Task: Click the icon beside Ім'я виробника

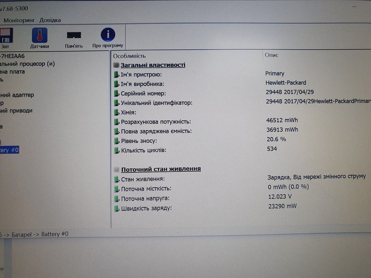Action: pos(116,84)
